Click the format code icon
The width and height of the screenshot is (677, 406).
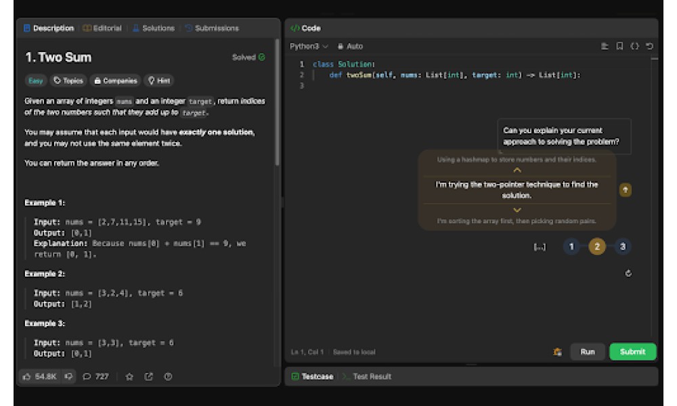pos(605,46)
